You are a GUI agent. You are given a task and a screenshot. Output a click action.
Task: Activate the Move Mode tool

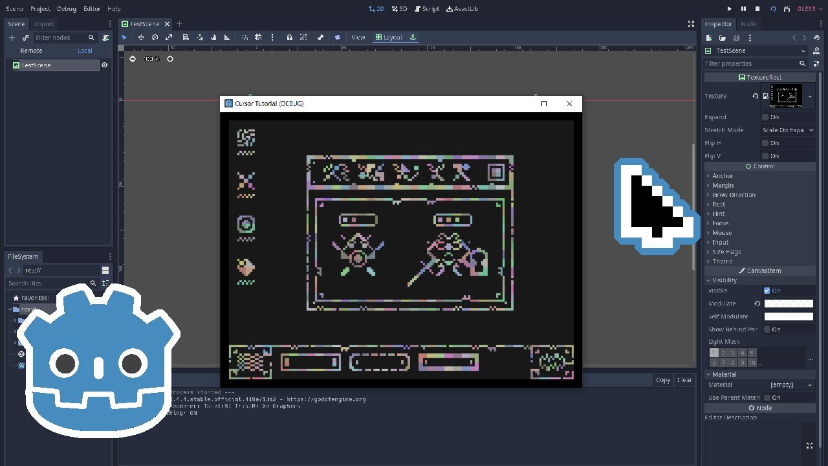141,38
